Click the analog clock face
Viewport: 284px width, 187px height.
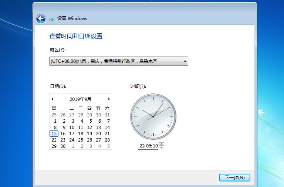153,116
